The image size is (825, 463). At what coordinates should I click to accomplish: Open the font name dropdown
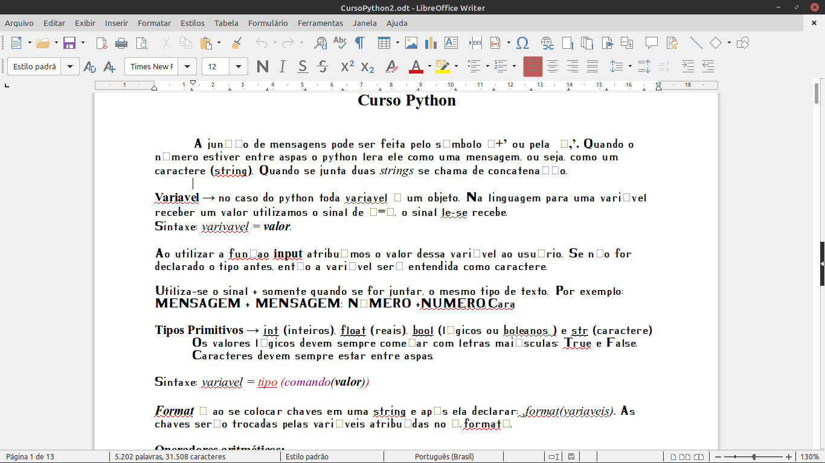(188, 66)
